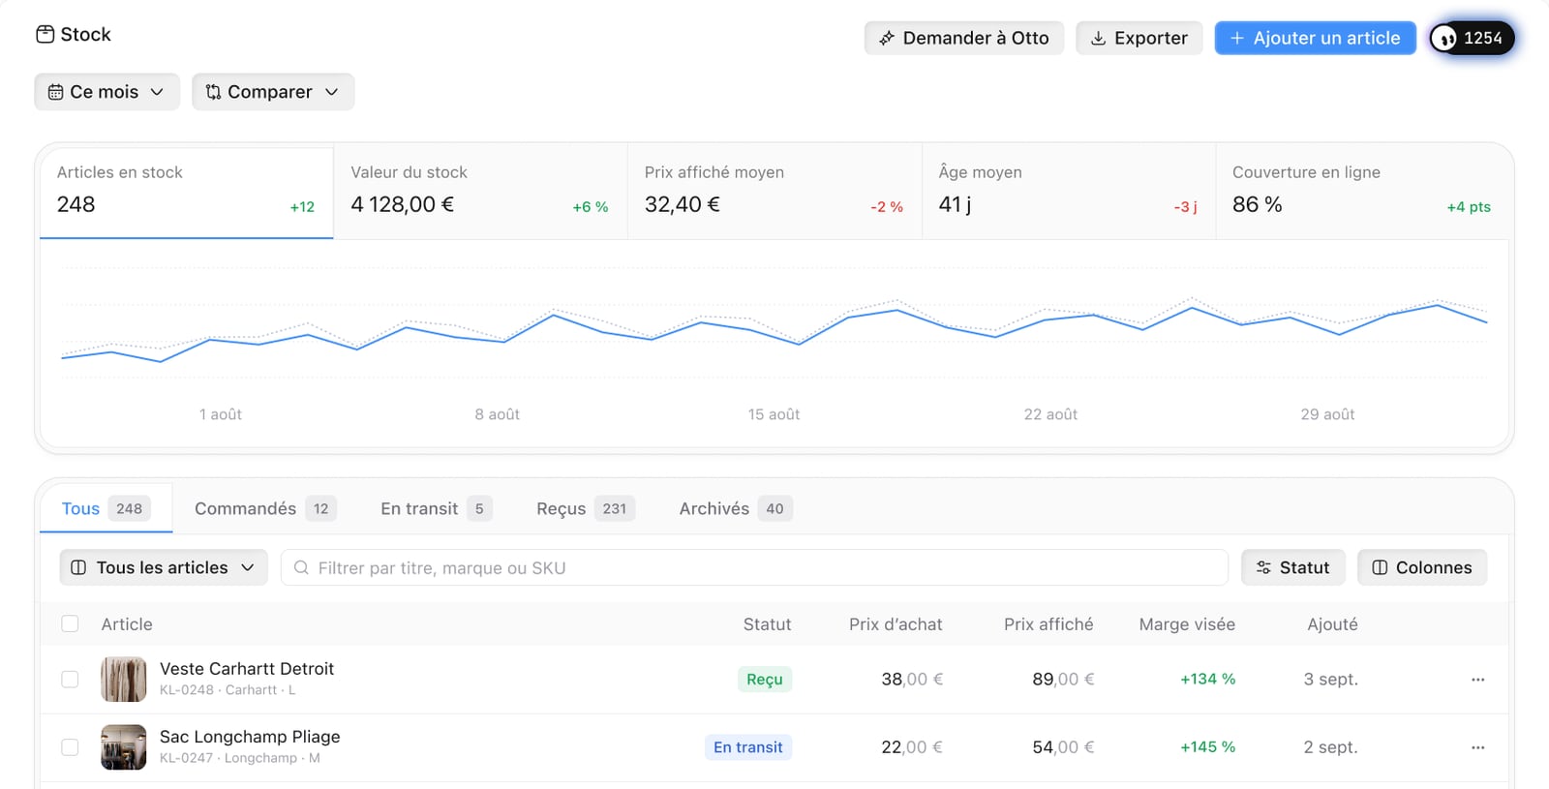Click the Reçu status badge
This screenshot has height=789, width=1549.
pyautogui.click(x=765, y=680)
